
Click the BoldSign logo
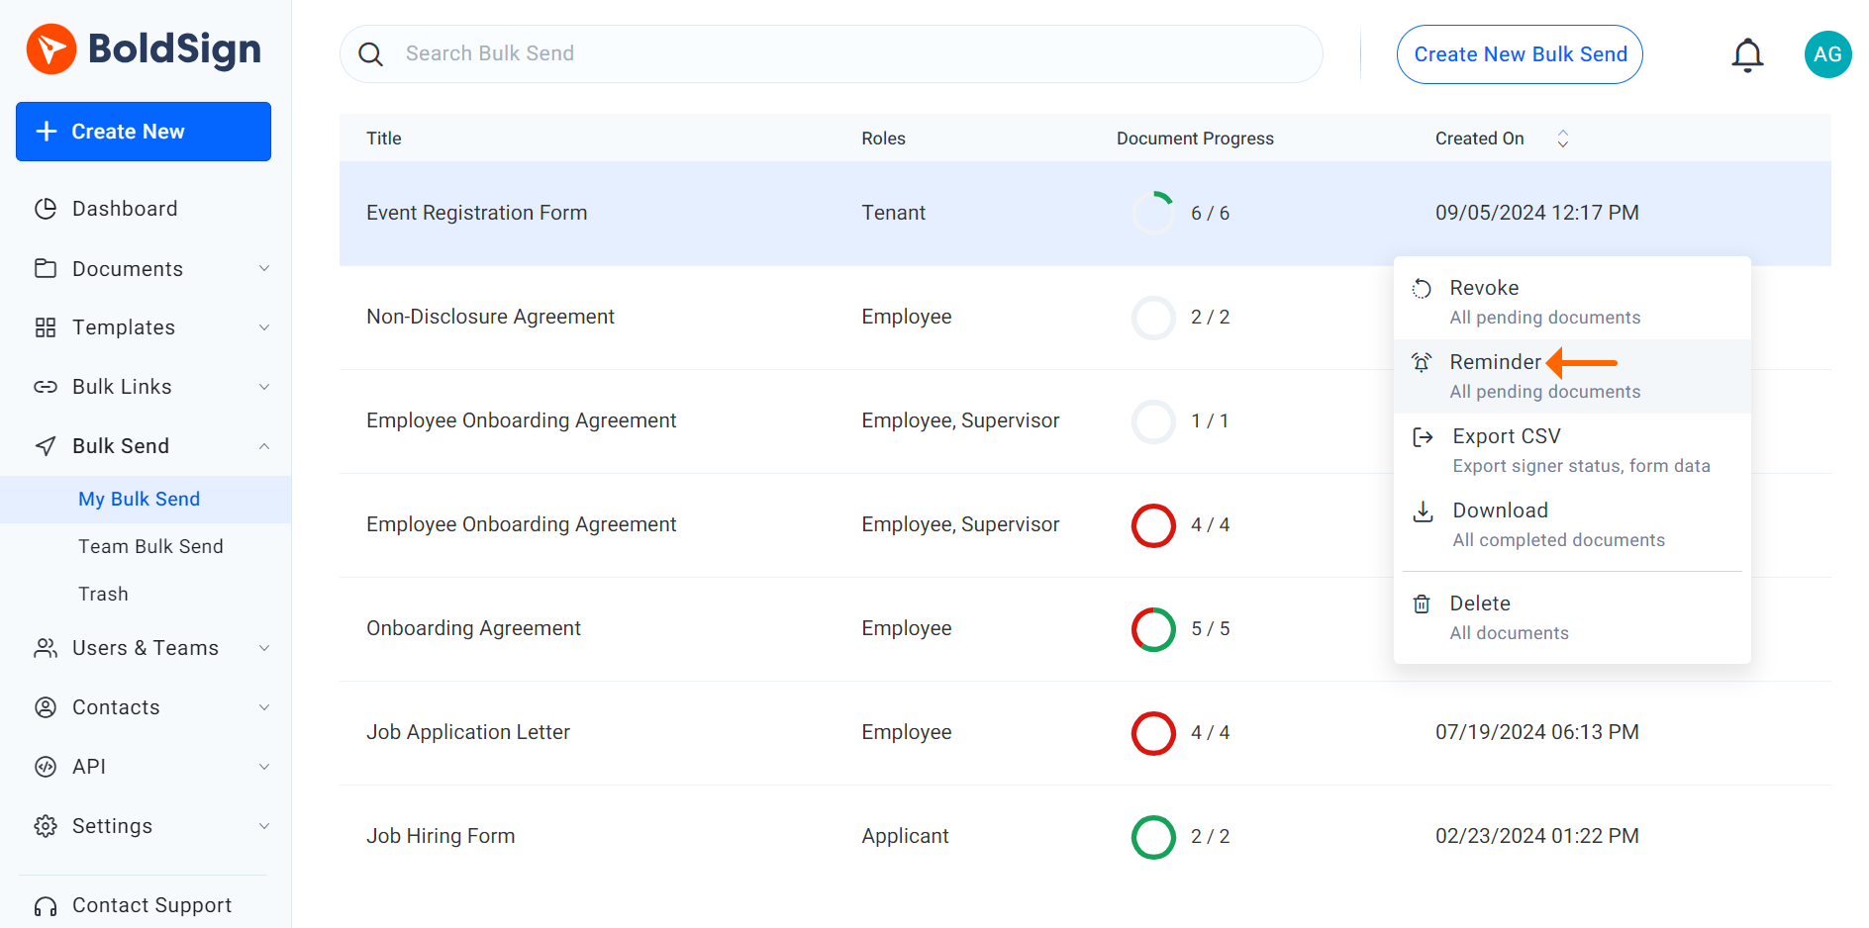(x=145, y=49)
